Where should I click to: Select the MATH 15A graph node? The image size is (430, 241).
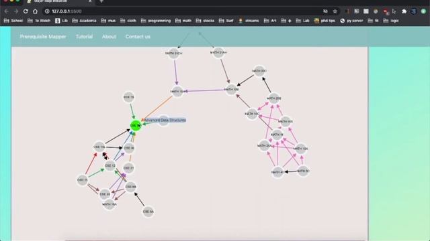click(x=110, y=204)
